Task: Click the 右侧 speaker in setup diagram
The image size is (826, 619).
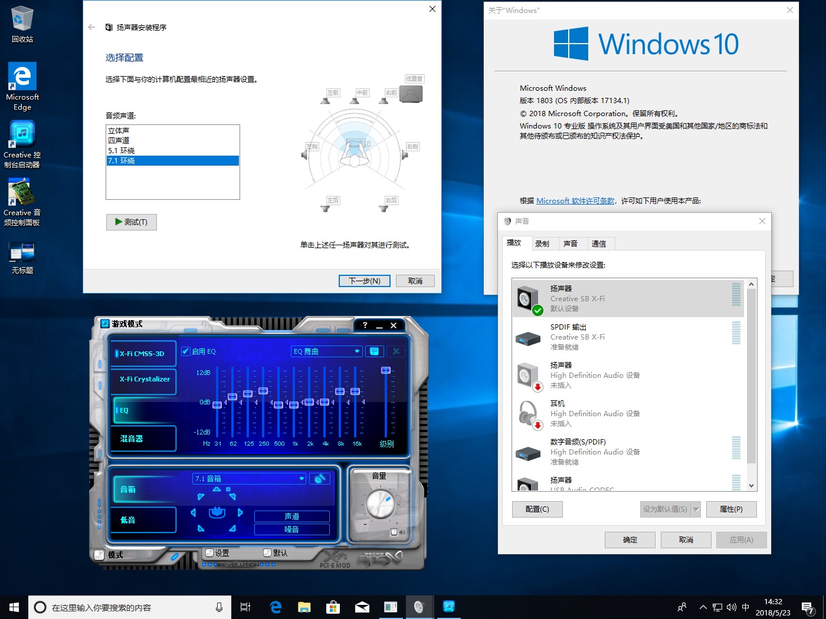Action: point(405,154)
